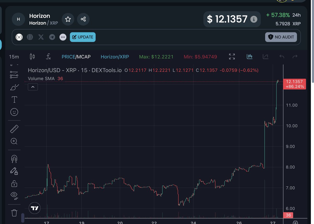The height and width of the screenshot is (224, 314).
Task: Open the 15m interval selector
Action: point(14,57)
